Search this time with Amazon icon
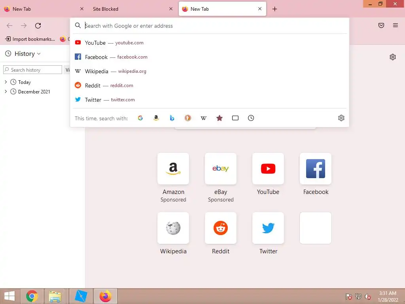The width and height of the screenshot is (405, 304). (156, 118)
